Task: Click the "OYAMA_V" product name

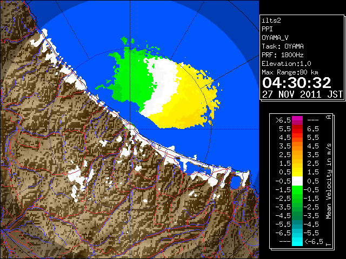Action: 275,38
